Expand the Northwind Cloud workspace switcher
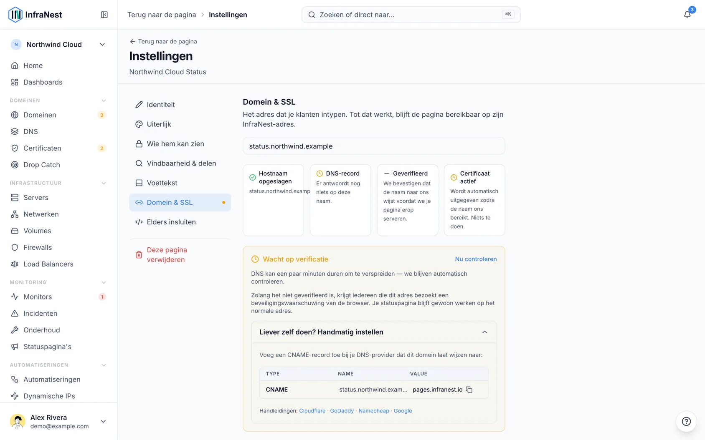The width and height of the screenshot is (705, 440). pyautogui.click(x=58, y=45)
